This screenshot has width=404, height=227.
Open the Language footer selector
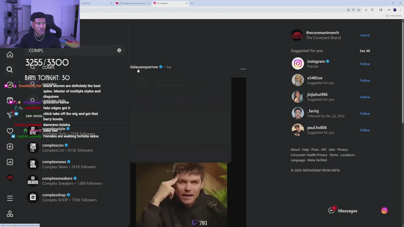click(298, 160)
